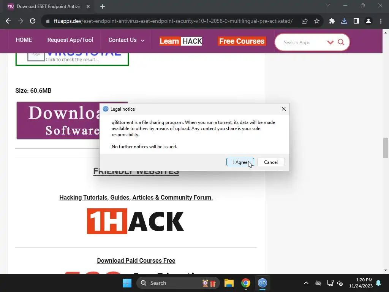Open qBittorrent from the taskbar
Viewport: 389px width, 292px height.
point(262,283)
